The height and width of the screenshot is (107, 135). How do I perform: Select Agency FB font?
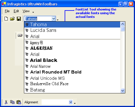coord(72,43)
